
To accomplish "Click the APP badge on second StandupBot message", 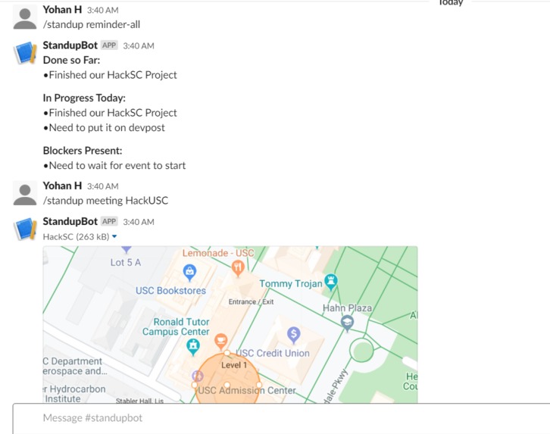I will pyautogui.click(x=109, y=221).
